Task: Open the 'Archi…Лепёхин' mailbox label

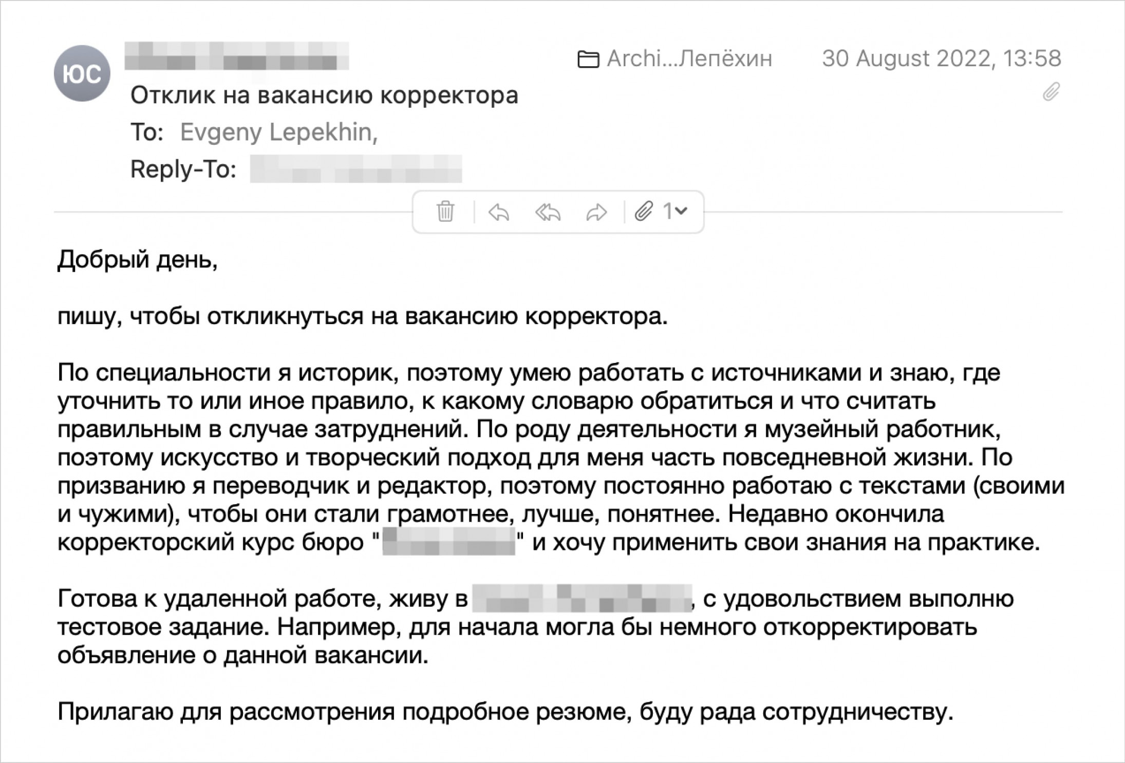Action: (x=689, y=59)
